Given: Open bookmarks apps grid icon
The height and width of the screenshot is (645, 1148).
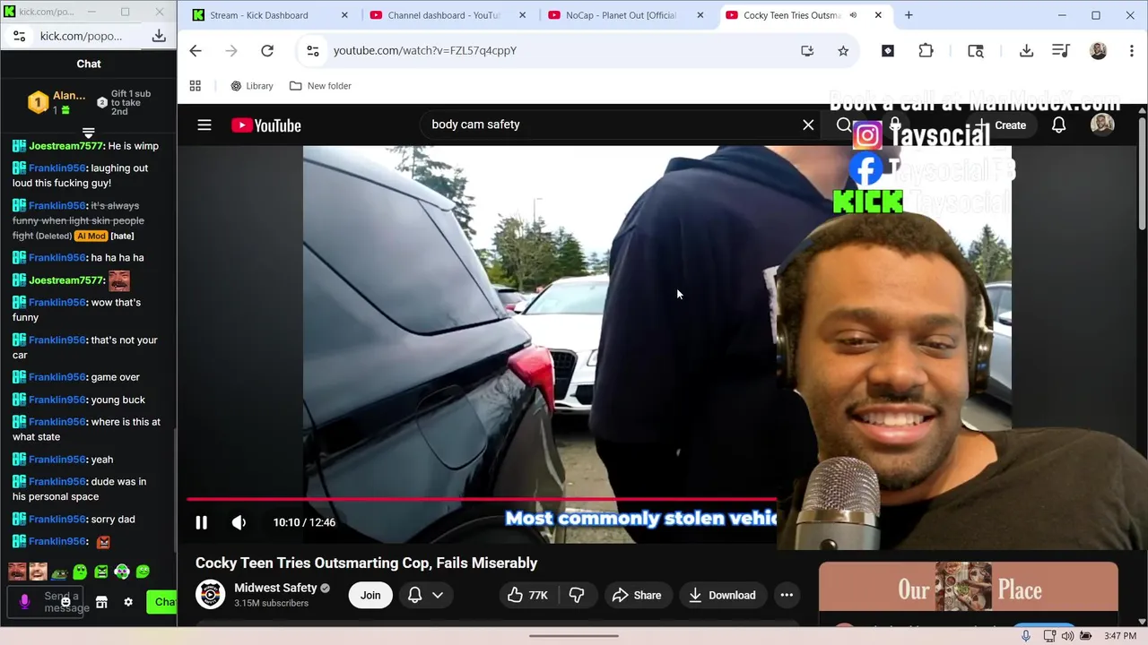Looking at the screenshot, I should click(195, 86).
